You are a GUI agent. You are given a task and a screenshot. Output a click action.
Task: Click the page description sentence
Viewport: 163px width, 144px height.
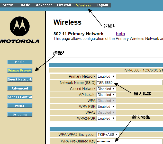[x=108, y=39]
